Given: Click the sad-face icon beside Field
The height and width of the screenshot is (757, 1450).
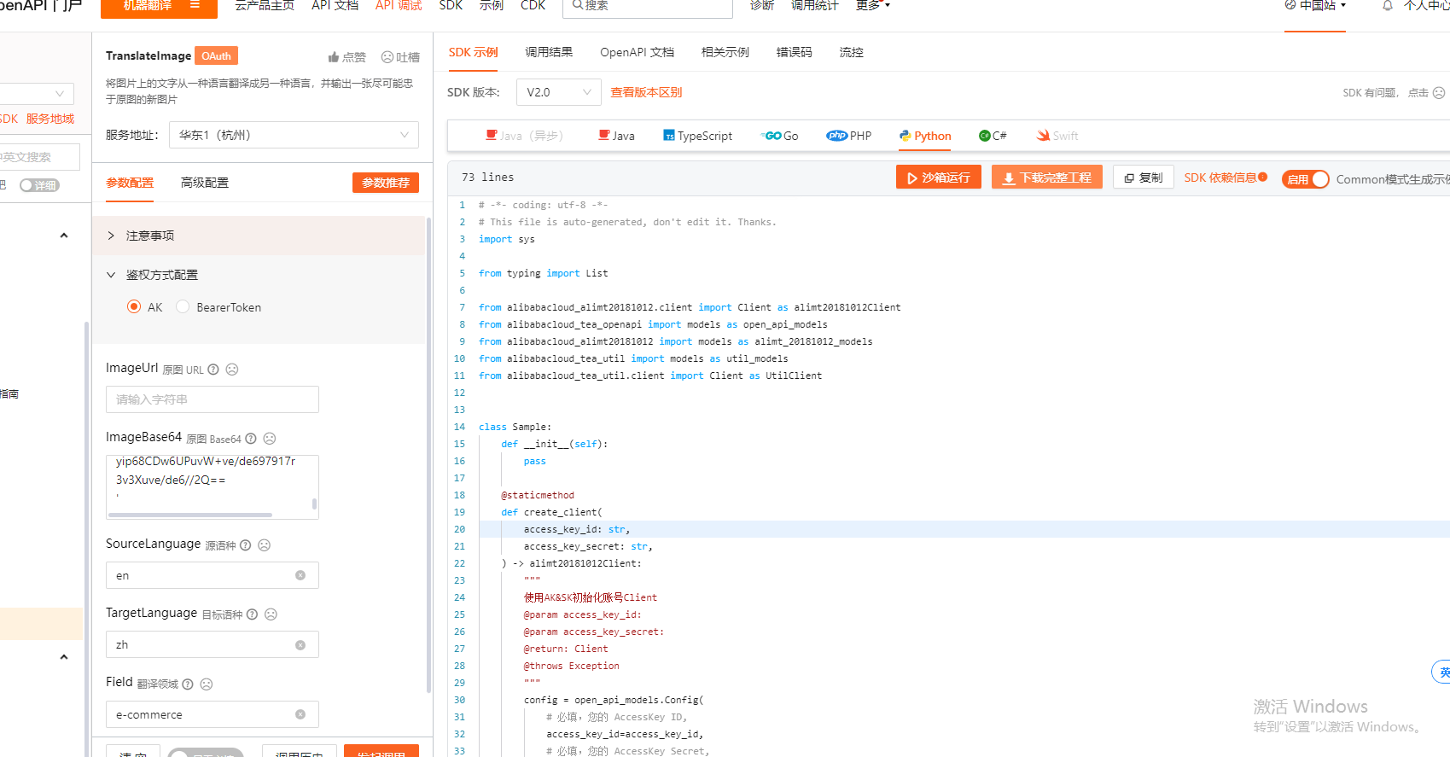Looking at the screenshot, I should [x=207, y=684].
